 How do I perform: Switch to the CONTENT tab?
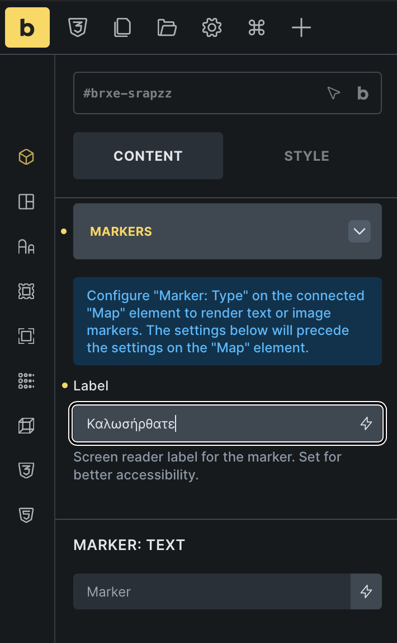[x=148, y=156]
